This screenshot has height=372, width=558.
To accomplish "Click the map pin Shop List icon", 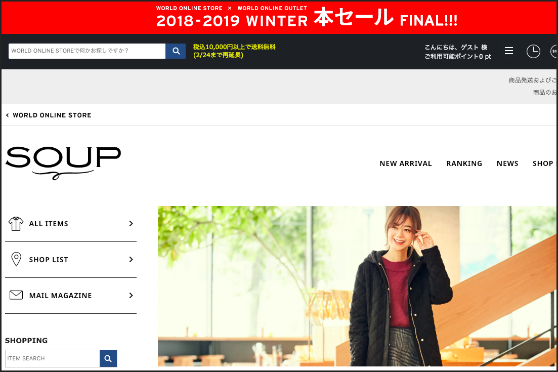I will 16,259.
